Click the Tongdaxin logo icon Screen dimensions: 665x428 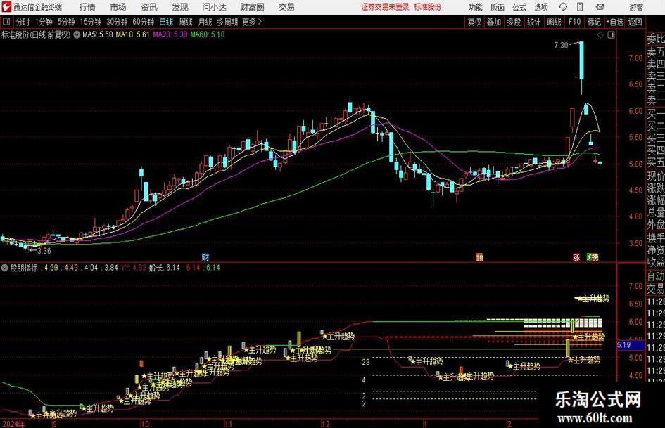(6, 7)
